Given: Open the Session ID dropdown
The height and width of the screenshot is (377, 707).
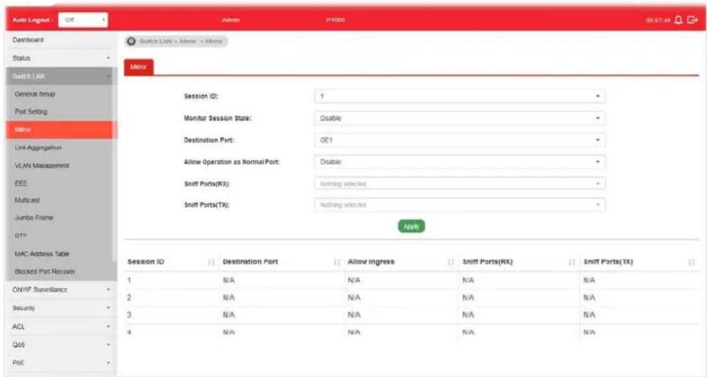Looking at the screenshot, I should pos(460,96).
